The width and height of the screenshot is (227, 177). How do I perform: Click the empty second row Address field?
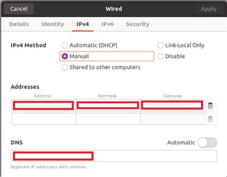[44, 119]
